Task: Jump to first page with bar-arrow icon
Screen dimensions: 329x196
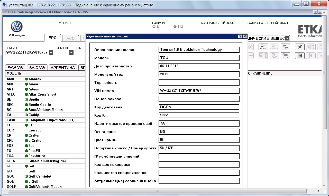Action: pos(300,55)
